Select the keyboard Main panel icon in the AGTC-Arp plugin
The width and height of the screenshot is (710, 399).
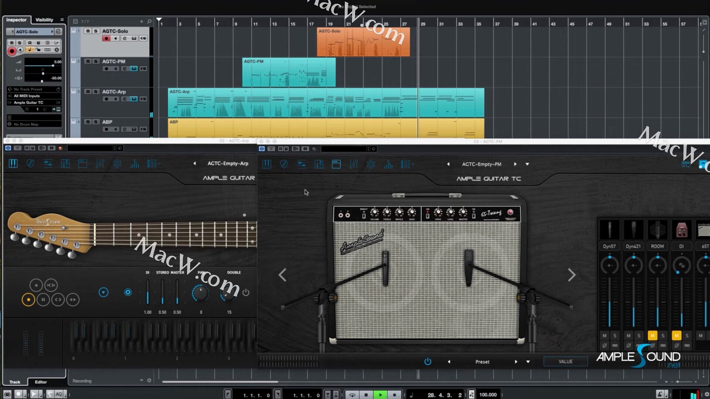click(x=13, y=163)
